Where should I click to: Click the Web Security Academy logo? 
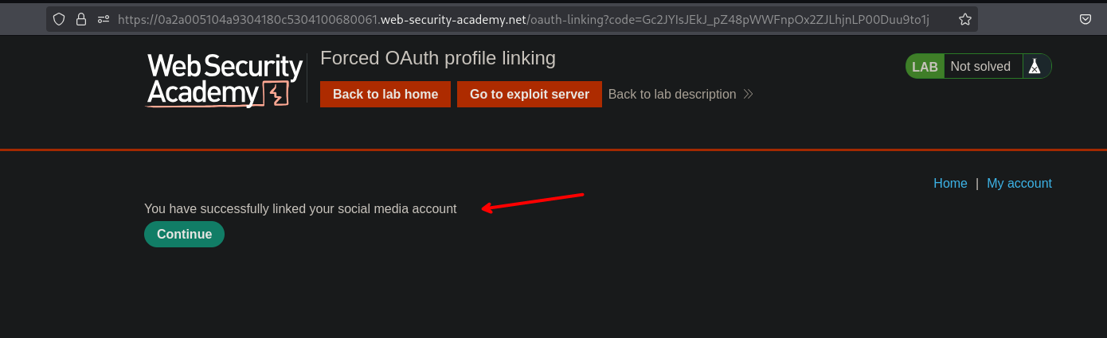225,80
